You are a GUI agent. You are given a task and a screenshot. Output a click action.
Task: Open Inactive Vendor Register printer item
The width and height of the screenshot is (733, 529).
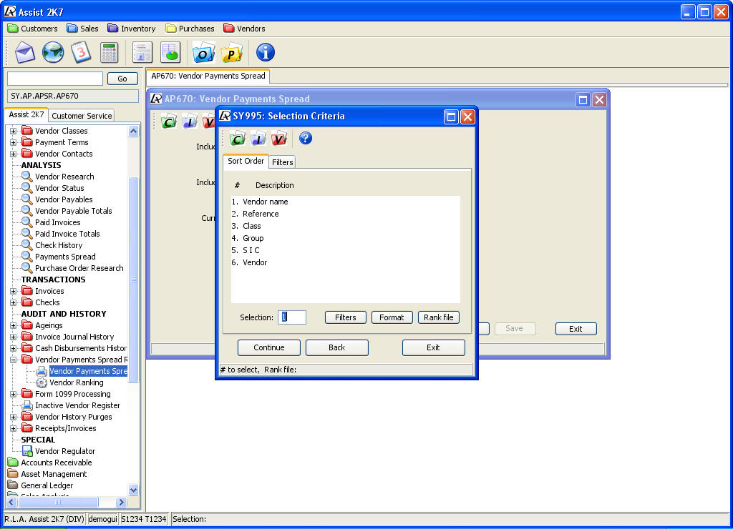pyautogui.click(x=71, y=405)
